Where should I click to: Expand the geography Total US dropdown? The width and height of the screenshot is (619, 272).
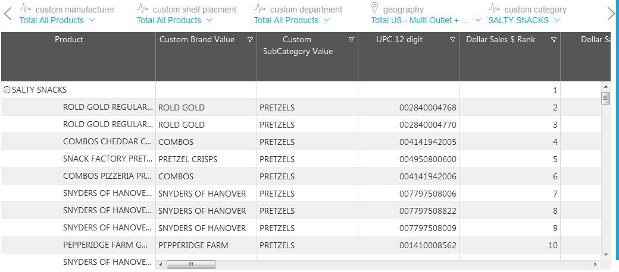click(478, 20)
